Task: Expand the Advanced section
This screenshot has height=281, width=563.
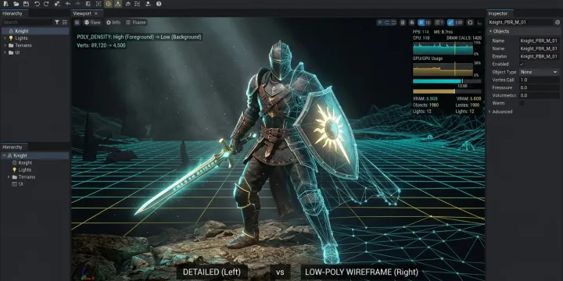Action: point(490,112)
